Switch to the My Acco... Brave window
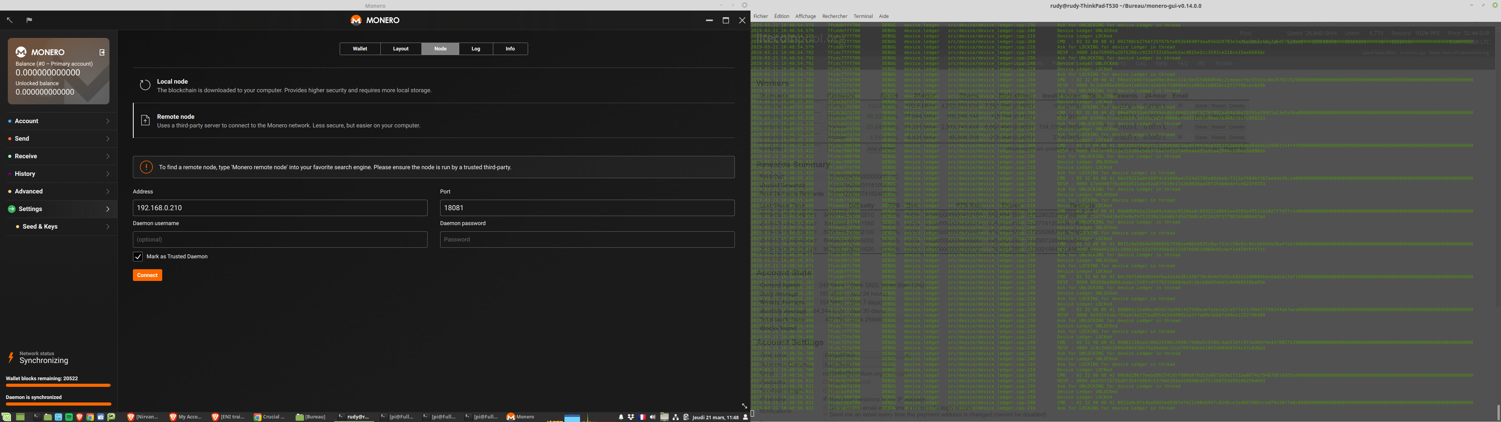 186,417
